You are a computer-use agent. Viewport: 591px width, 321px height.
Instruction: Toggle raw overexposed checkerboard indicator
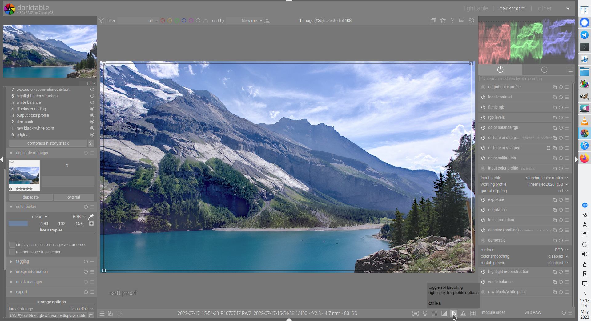pyautogui.click(x=435, y=313)
